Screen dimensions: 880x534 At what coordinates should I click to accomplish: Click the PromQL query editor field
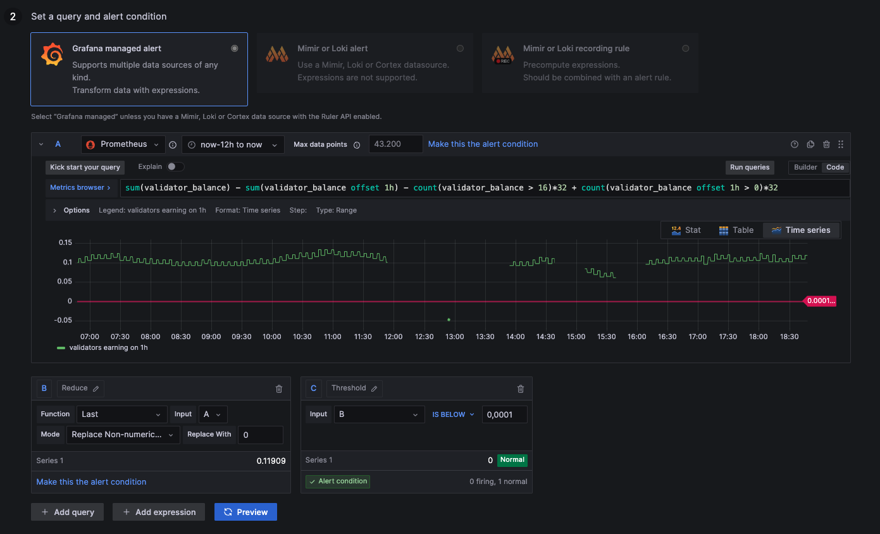click(485, 188)
